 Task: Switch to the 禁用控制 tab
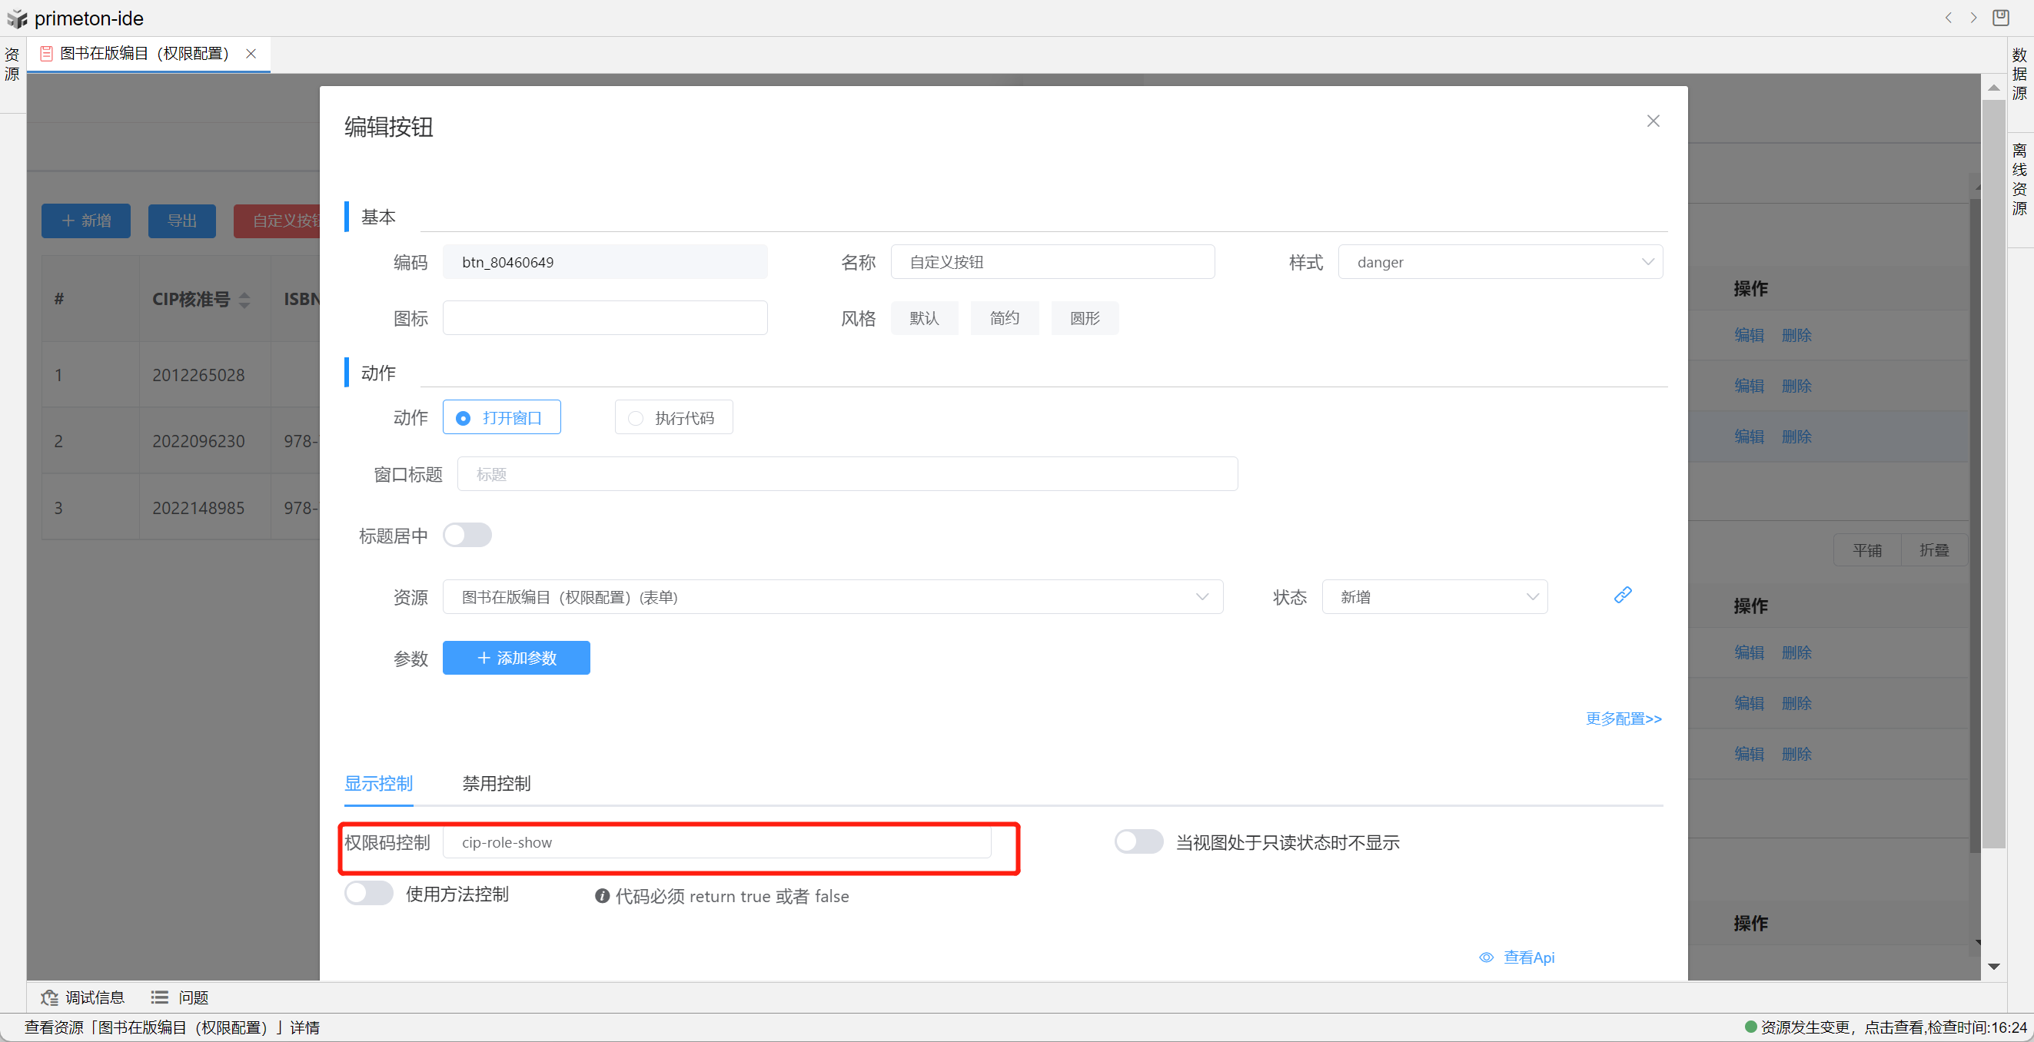(496, 783)
